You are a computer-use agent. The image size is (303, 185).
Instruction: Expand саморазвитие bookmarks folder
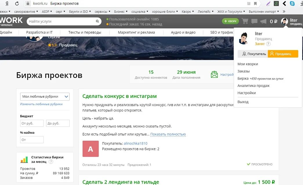[x=26, y=12]
